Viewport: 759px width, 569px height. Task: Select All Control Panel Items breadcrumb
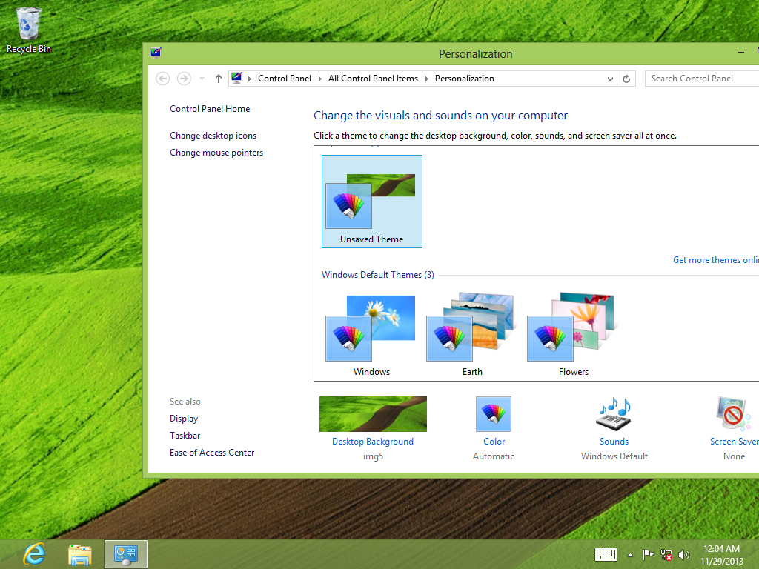click(x=373, y=79)
